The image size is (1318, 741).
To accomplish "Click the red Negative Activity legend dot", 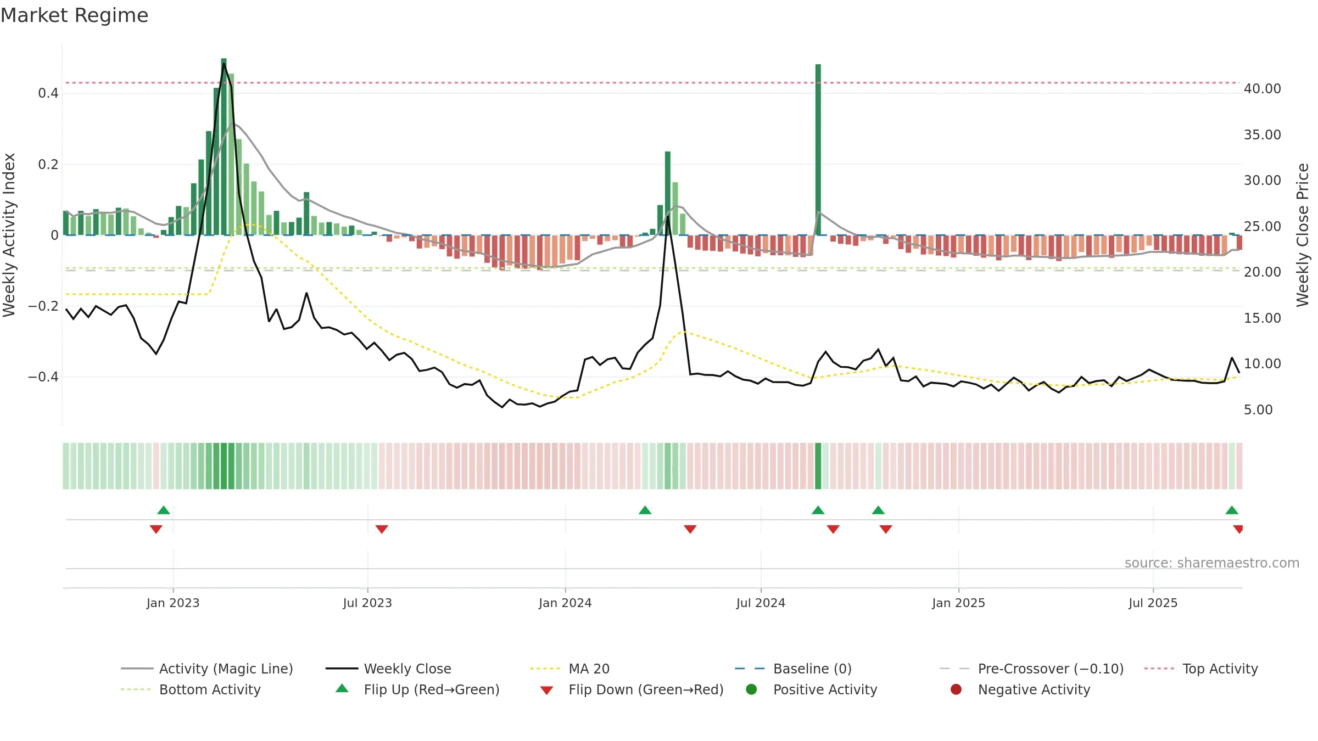I will pyautogui.click(x=956, y=689).
